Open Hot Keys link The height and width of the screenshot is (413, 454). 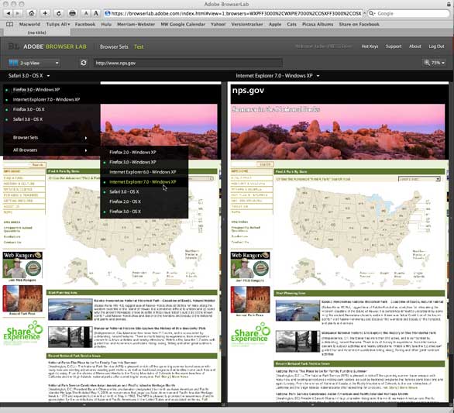(370, 46)
